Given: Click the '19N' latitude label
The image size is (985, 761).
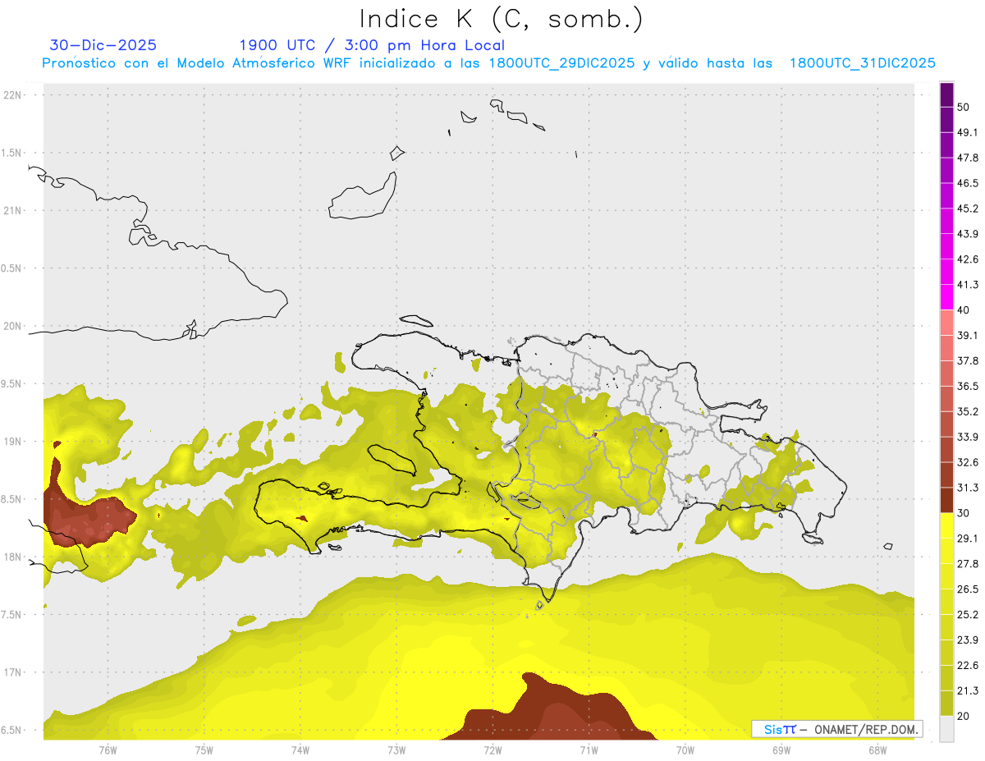Looking at the screenshot, I should [11, 442].
